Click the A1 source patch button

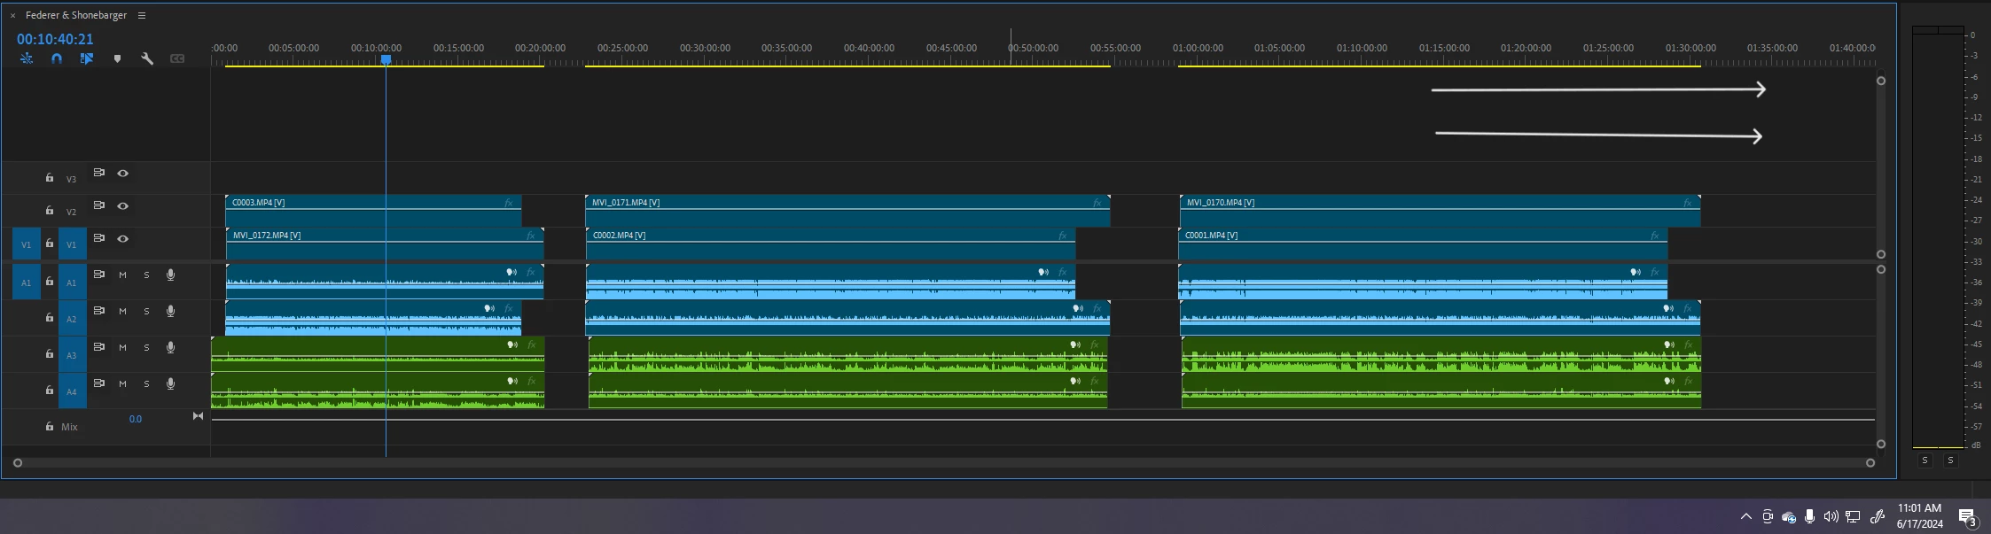click(x=27, y=282)
